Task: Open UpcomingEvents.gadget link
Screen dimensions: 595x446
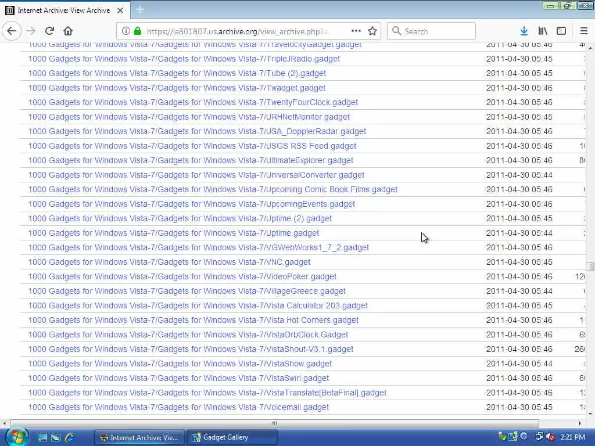Action: pos(192,204)
